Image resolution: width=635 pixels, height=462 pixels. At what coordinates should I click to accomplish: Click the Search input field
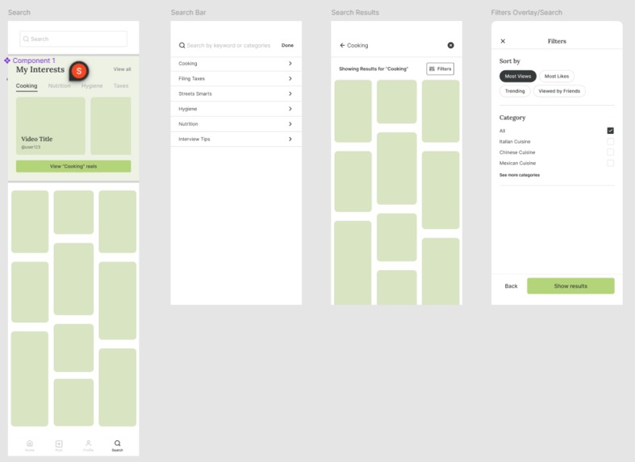(73, 39)
